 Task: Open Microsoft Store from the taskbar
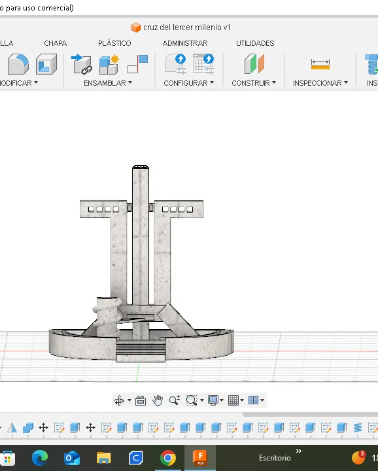[8, 459]
